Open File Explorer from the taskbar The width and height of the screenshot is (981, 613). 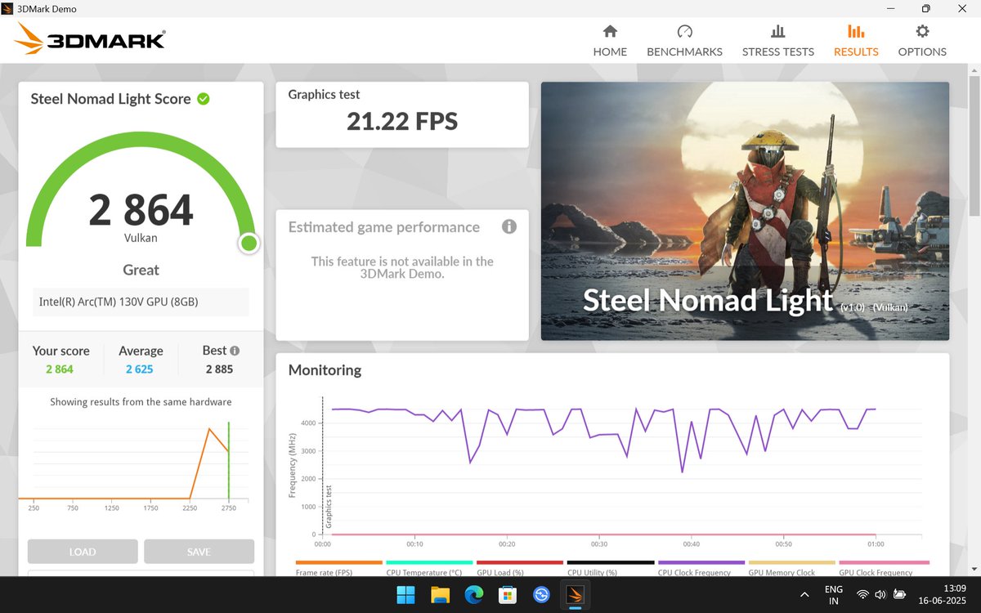(x=440, y=595)
